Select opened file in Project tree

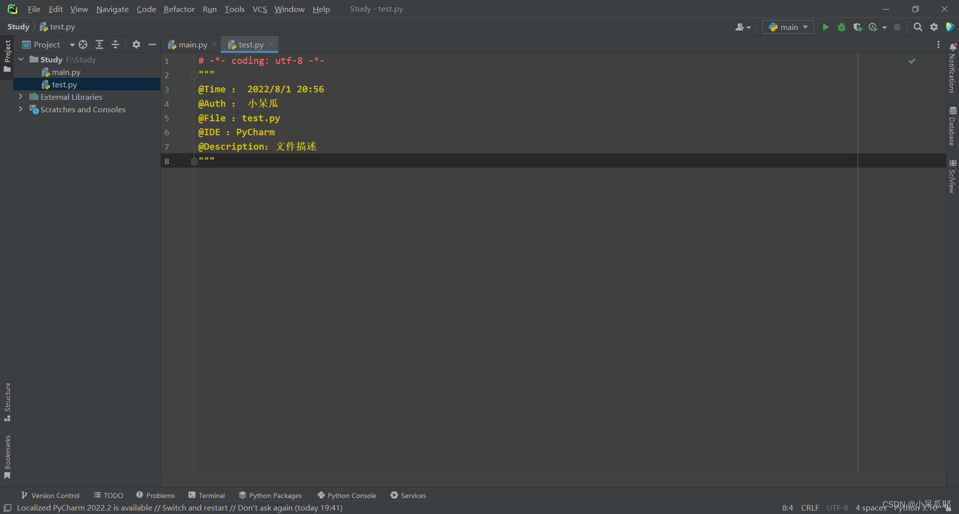(83, 44)
